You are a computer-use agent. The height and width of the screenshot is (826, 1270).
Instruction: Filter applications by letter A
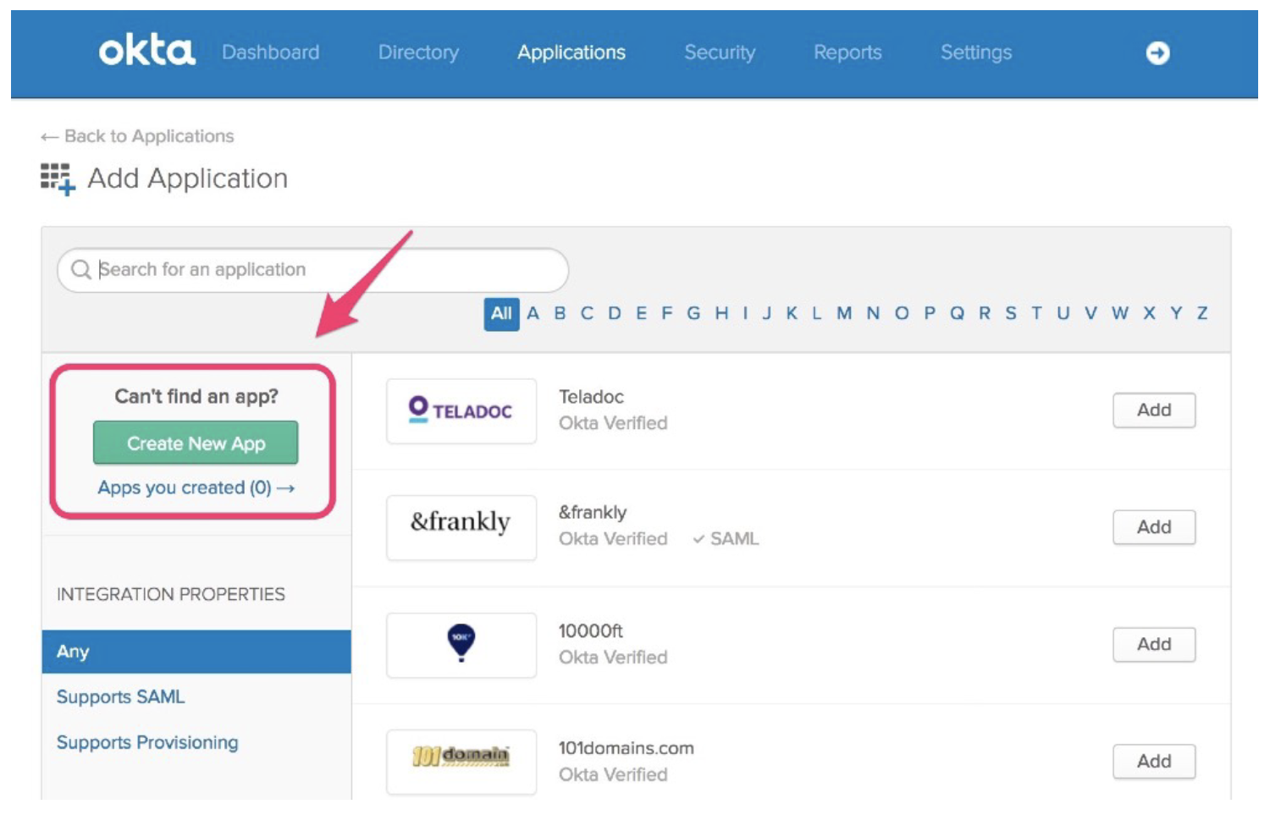pos(533,314)
